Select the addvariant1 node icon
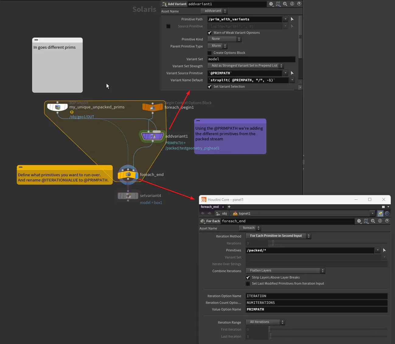Viewport: 395px width, 344px height. (x=152, y=136)
